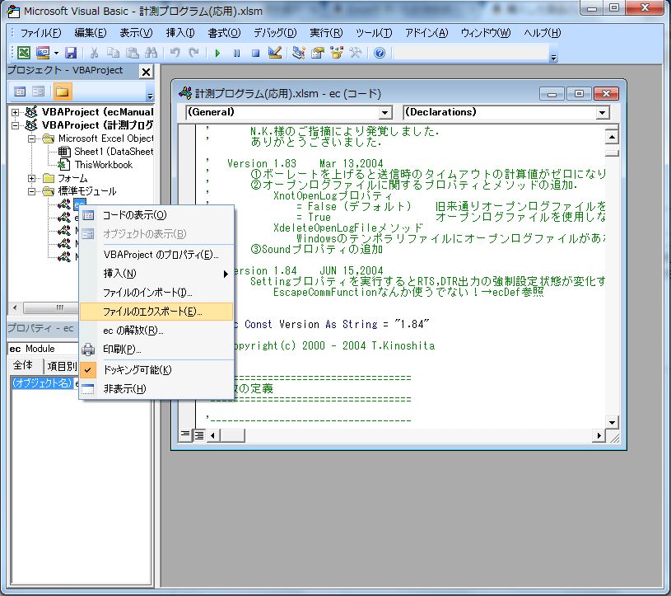This screenshot has width=671, height=596.
Task: Click the Copy toolbar icon
Action: coord(113,53)
